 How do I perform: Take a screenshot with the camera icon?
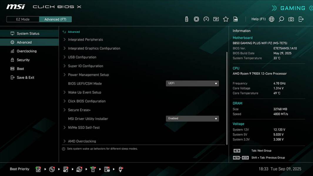[x=291, y=19]
